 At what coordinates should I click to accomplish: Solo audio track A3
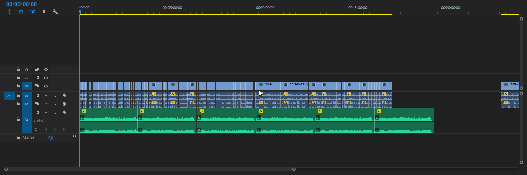click(55, 113)
